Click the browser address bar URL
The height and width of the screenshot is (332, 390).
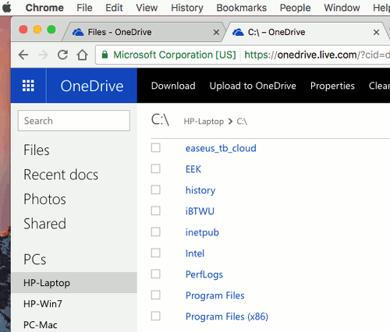[x=317, y=55]
